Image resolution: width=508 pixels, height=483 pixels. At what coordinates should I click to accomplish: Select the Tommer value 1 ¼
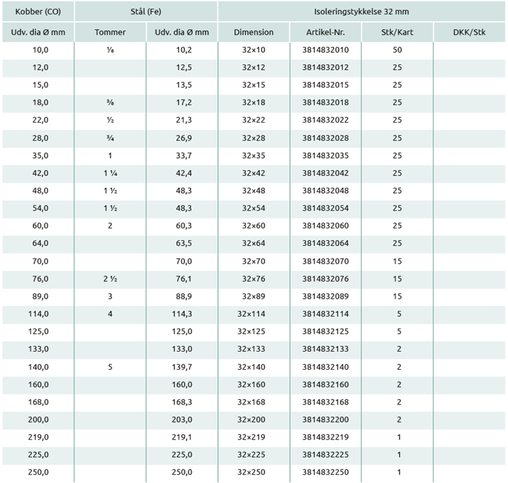coord(110,173)
